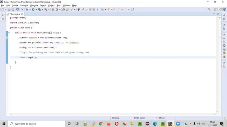Expand the External Tools dropdown arrow
The width and height of the screenshot is (227, 127).
click(x=49, y=10)
